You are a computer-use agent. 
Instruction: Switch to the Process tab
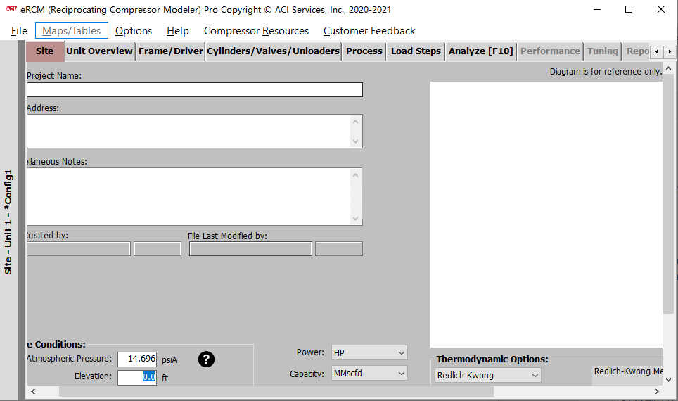[364, 51]
